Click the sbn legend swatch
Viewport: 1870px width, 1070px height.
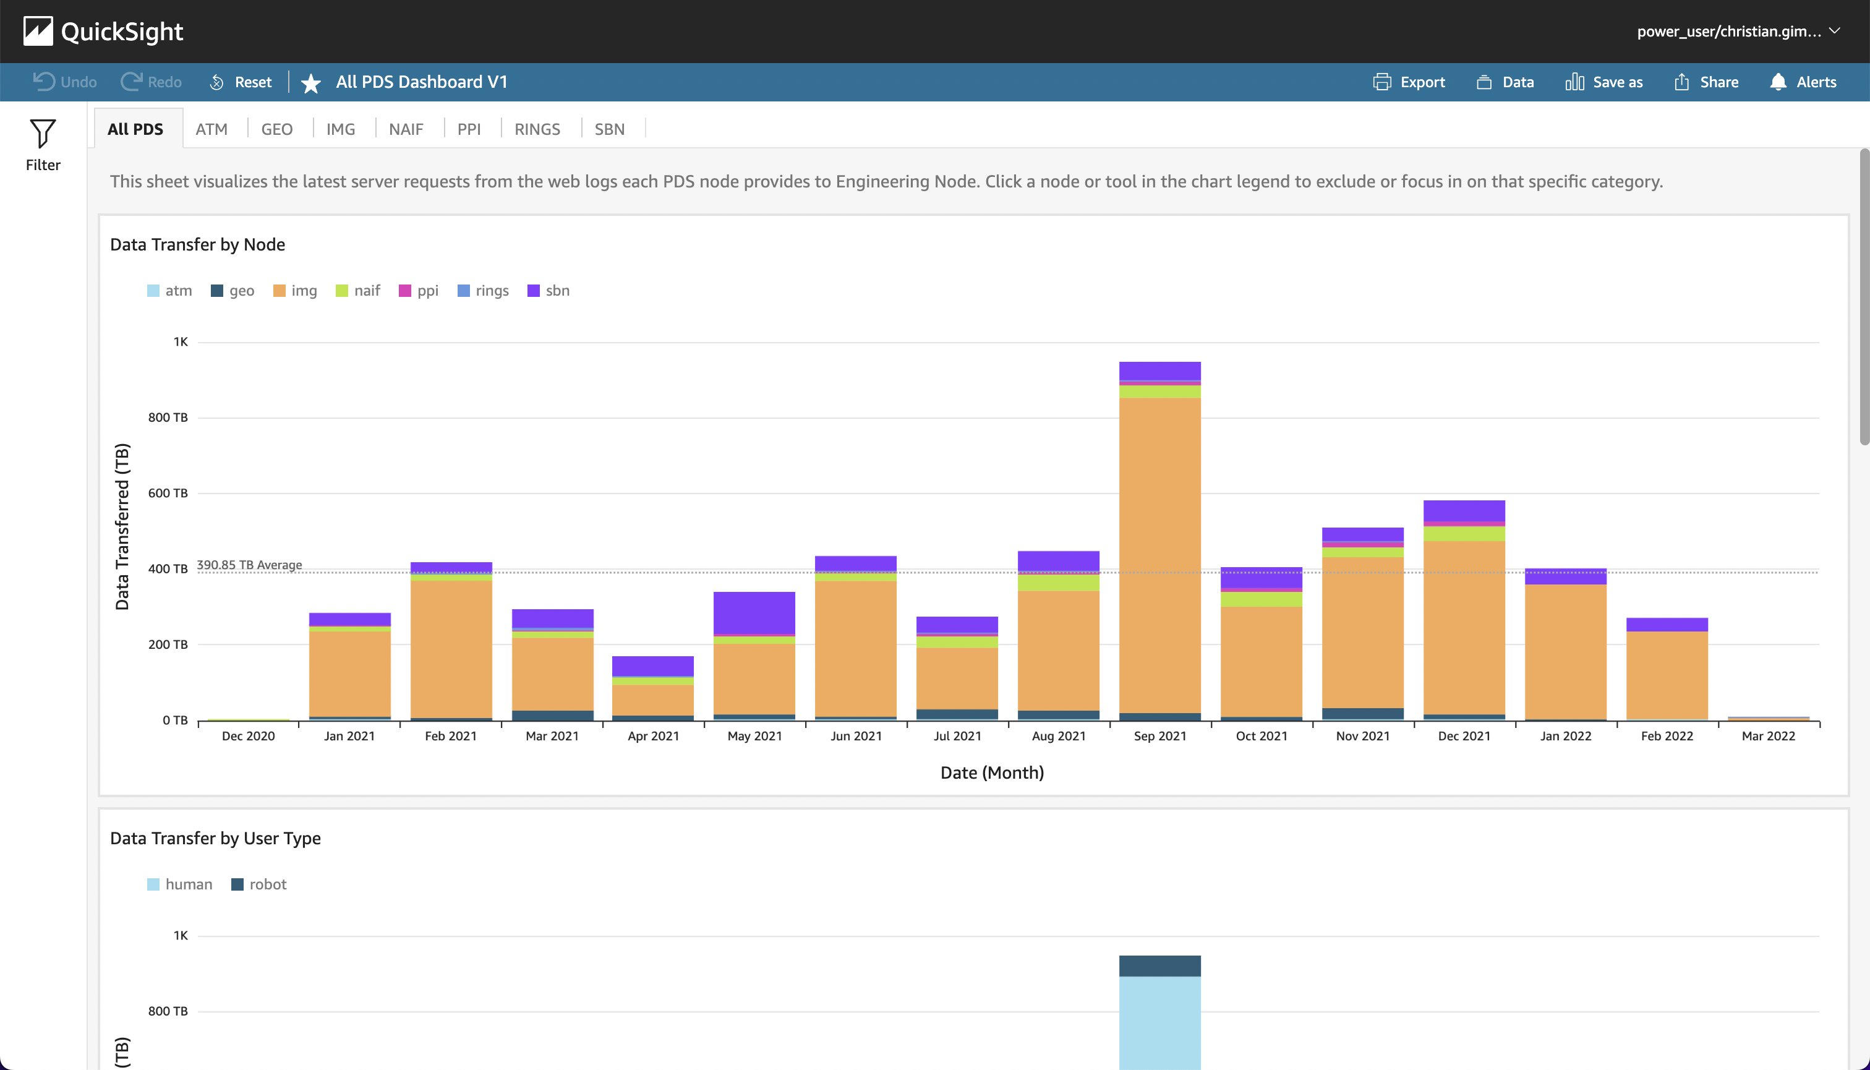pyautogui.click(x=534, y=290)
